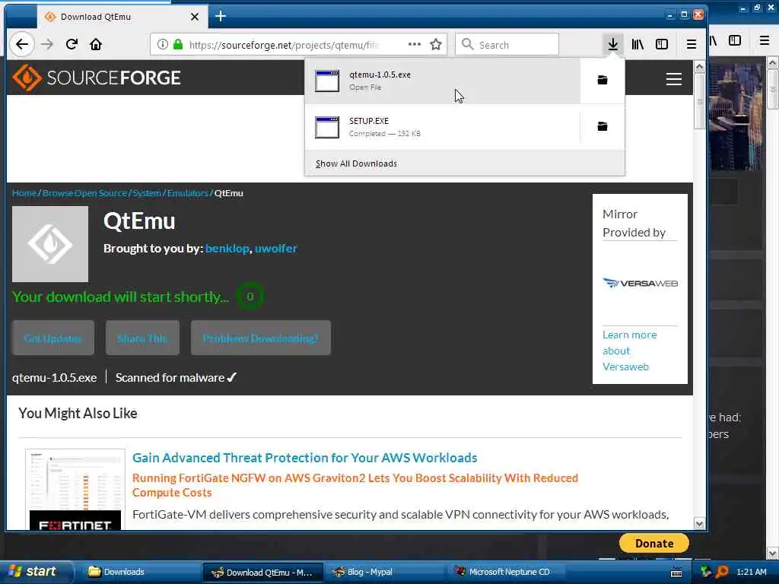Select SETUP.EXE download entry

point(442,127)
